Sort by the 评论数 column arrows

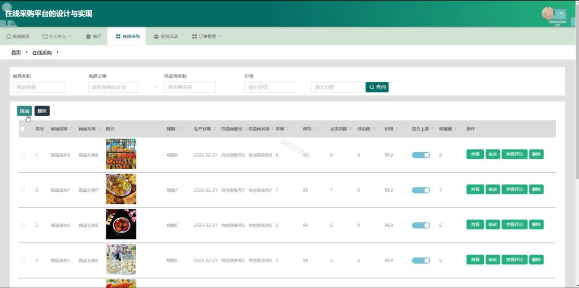coord(374,128)
